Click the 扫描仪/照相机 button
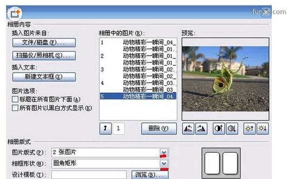Viewport: 296px width, 179px height. click(44, 56)
